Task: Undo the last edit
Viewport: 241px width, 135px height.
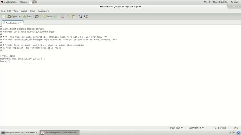Action: coord(47,16)
